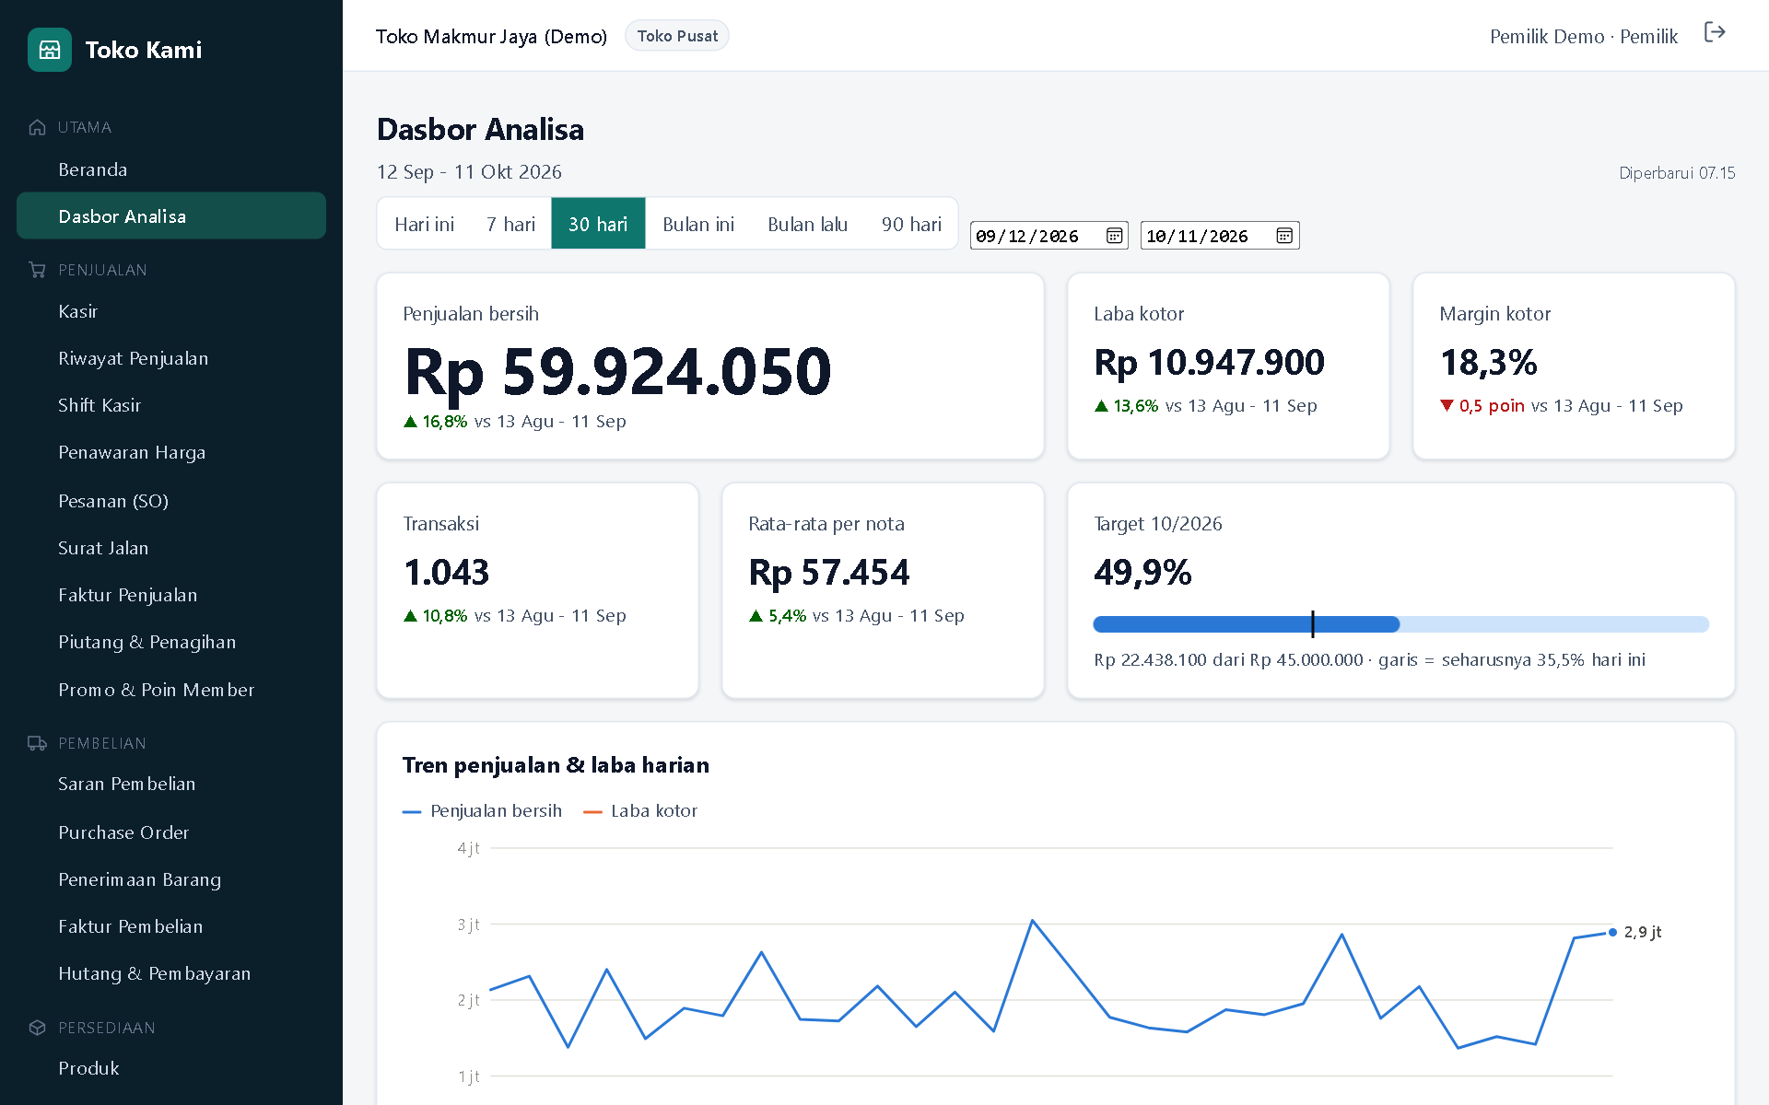Click the 18,3% margin kotor value
1769x1105 pixels.
(x=1489, y=363)
